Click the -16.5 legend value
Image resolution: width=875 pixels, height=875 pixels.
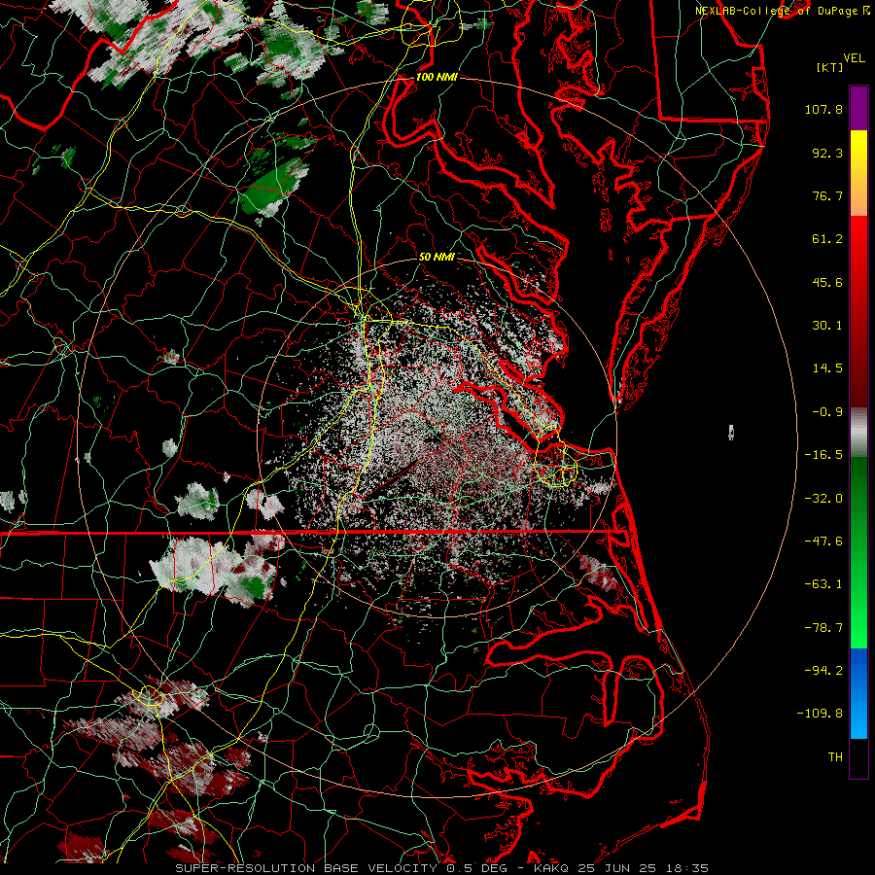823,455
